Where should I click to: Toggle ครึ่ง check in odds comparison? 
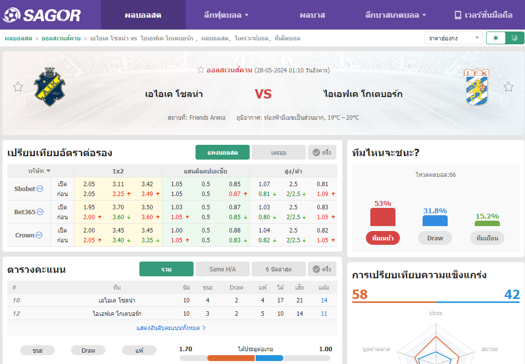[322, 152]
